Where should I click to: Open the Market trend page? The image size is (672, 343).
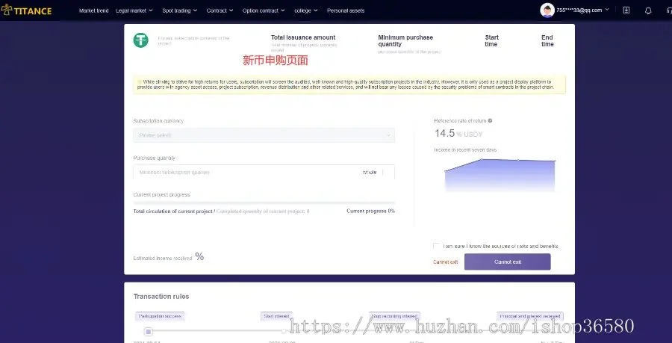[94, 10]
